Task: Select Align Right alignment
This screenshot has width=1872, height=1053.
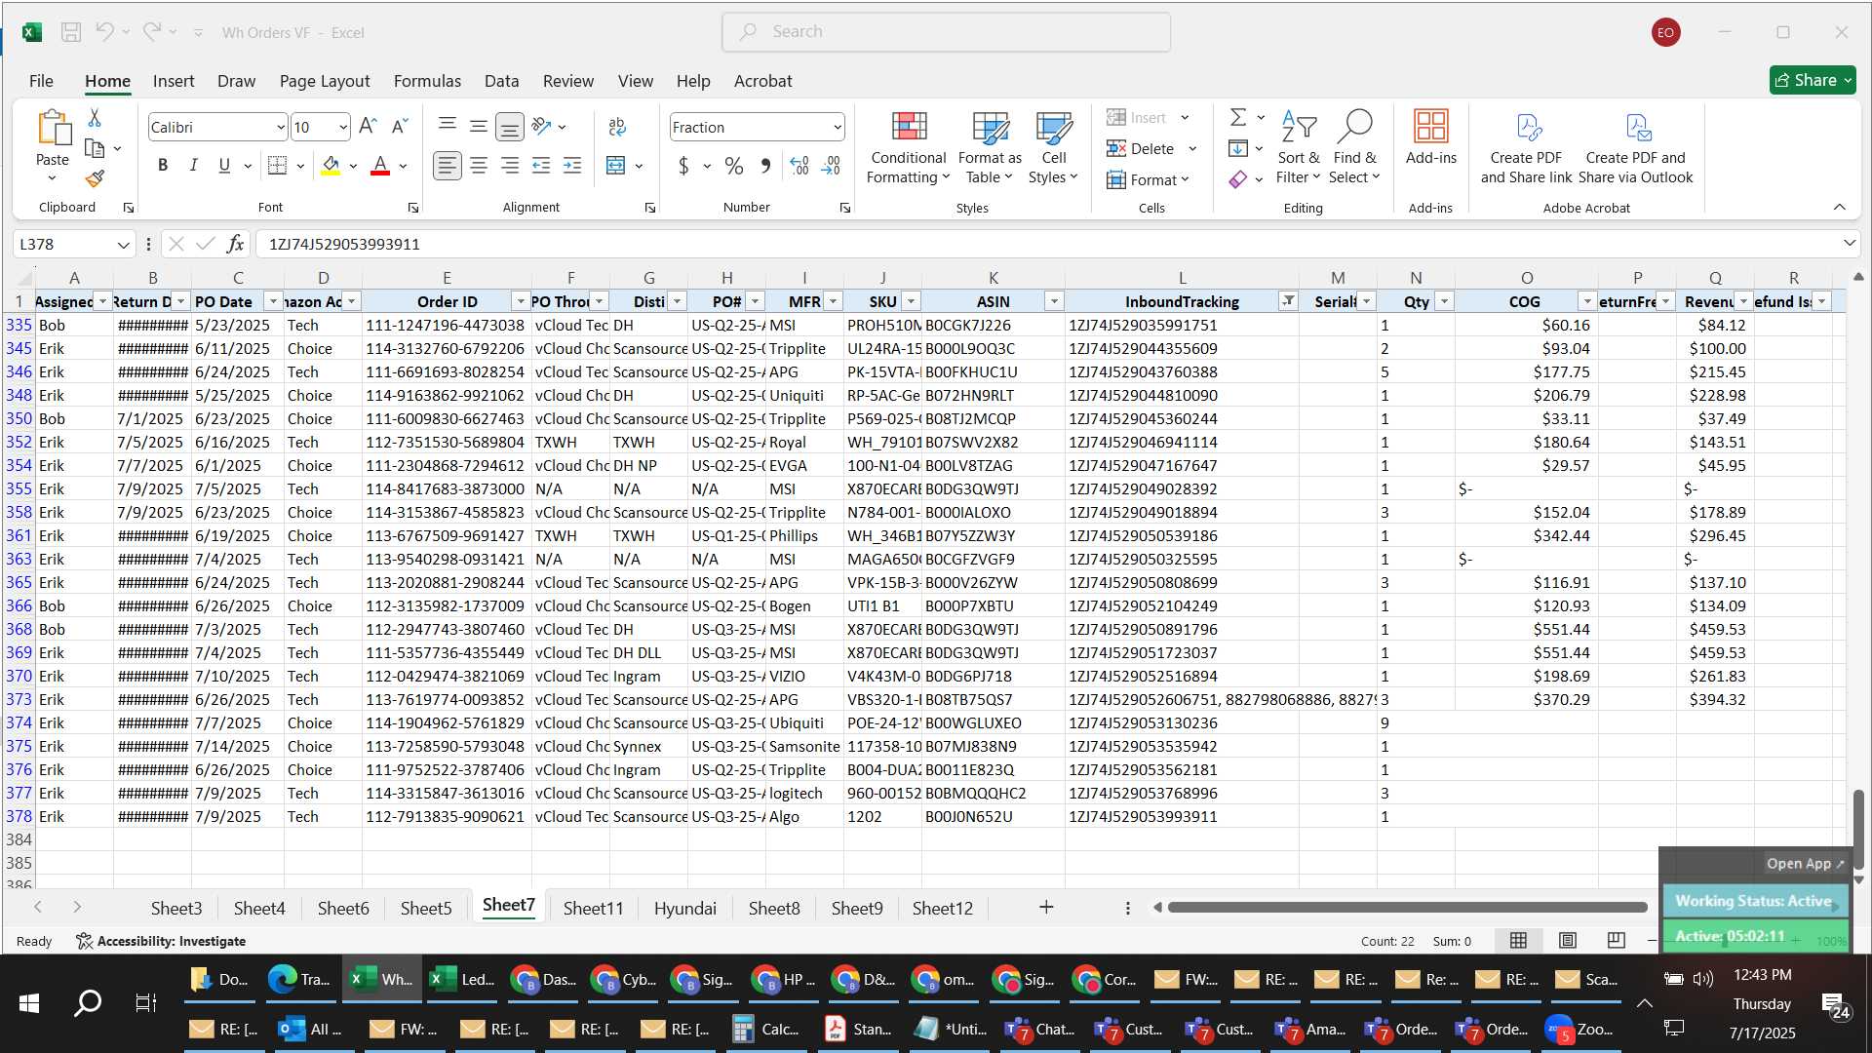Action: tap(510, 166)
